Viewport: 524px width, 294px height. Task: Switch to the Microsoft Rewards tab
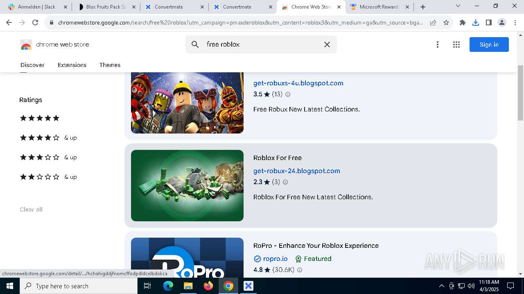[x=379, y=7]
